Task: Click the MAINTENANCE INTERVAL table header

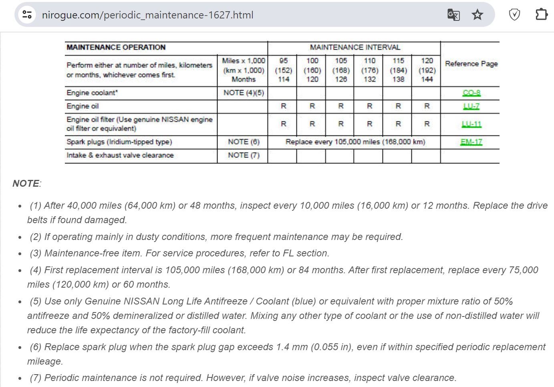Action: pyautogui.click(x=355, y=47)
